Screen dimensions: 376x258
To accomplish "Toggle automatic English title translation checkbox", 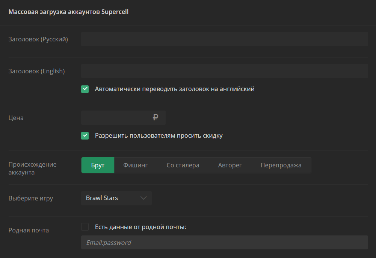I will pos(85,89).
